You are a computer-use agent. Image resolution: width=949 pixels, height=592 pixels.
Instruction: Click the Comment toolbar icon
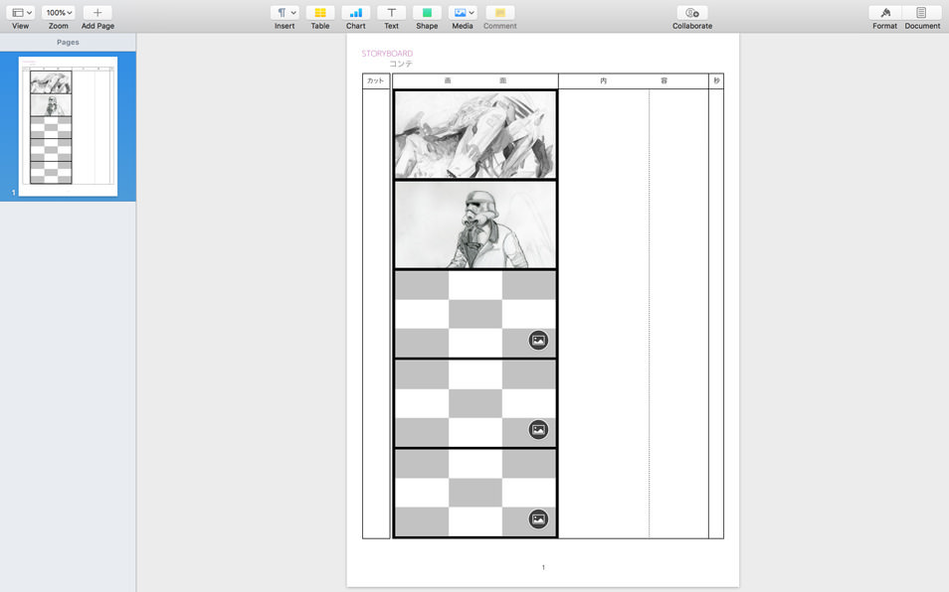(x=500, y=13)
